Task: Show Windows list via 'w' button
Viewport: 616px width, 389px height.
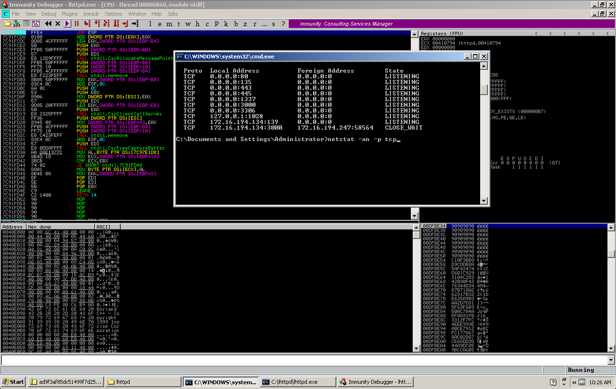Action: point(188,24)
